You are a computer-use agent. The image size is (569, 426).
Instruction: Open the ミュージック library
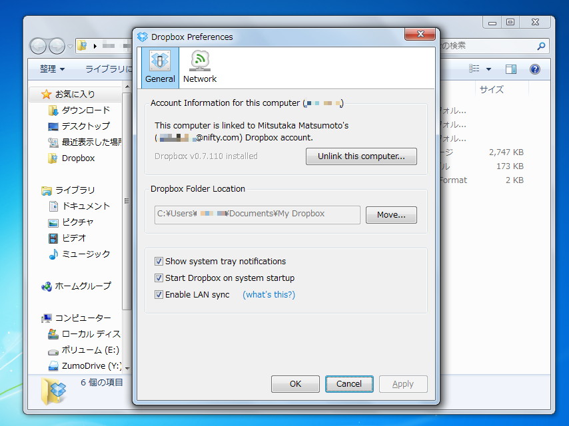click(86, 254)
